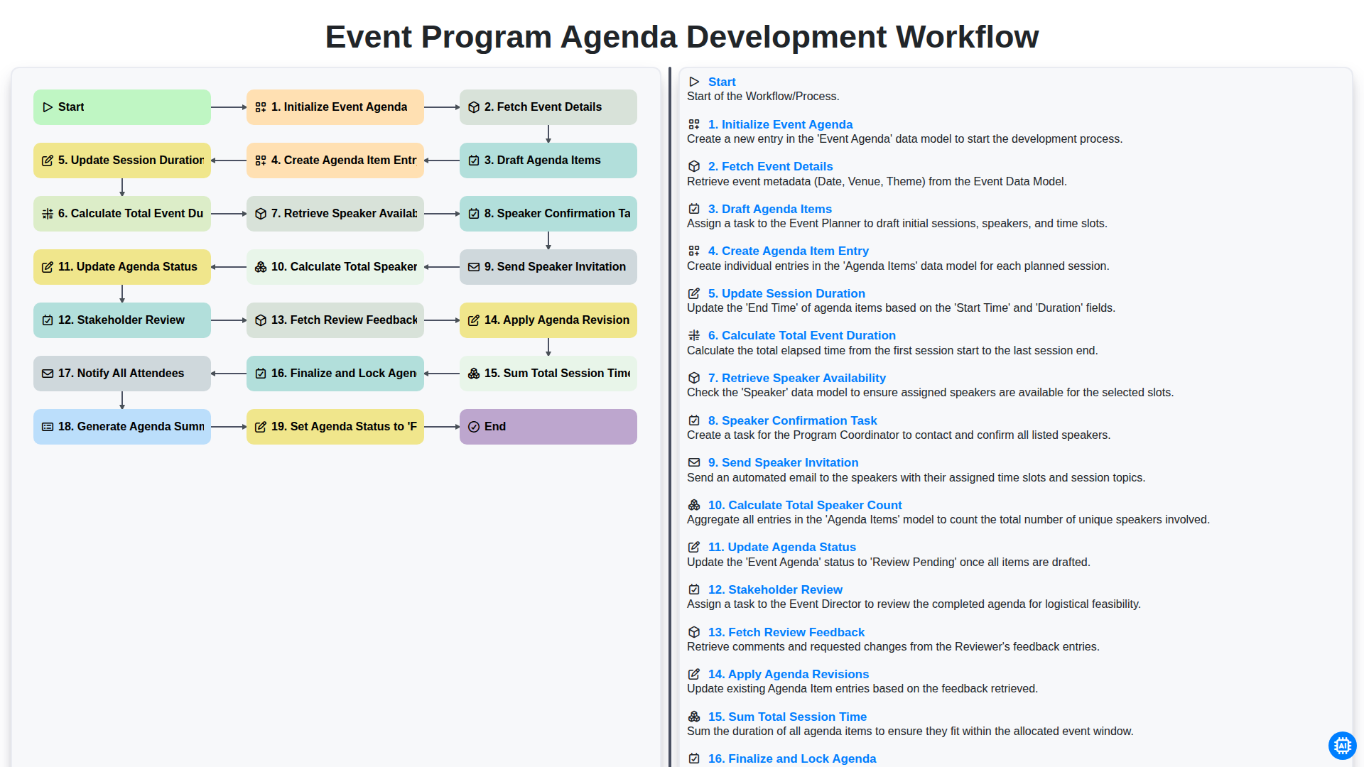Click the check-circle icon in the End node
Screen dimensions: 1364x767
click(474, 427)
